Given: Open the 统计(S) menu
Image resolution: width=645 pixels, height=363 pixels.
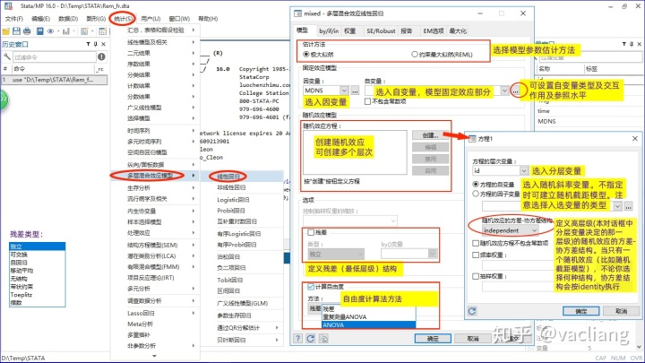Looking at the screenshot, I should (x=123, y=19).
